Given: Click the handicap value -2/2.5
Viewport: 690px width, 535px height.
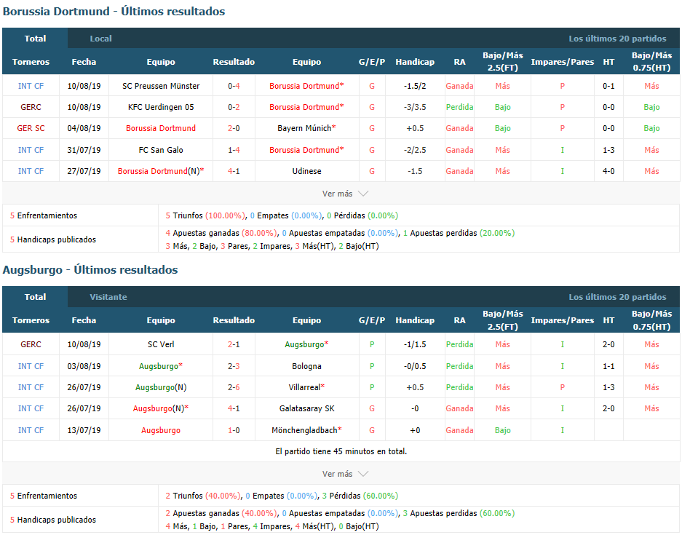Looking at the screenshot, I should pos(415,150).
